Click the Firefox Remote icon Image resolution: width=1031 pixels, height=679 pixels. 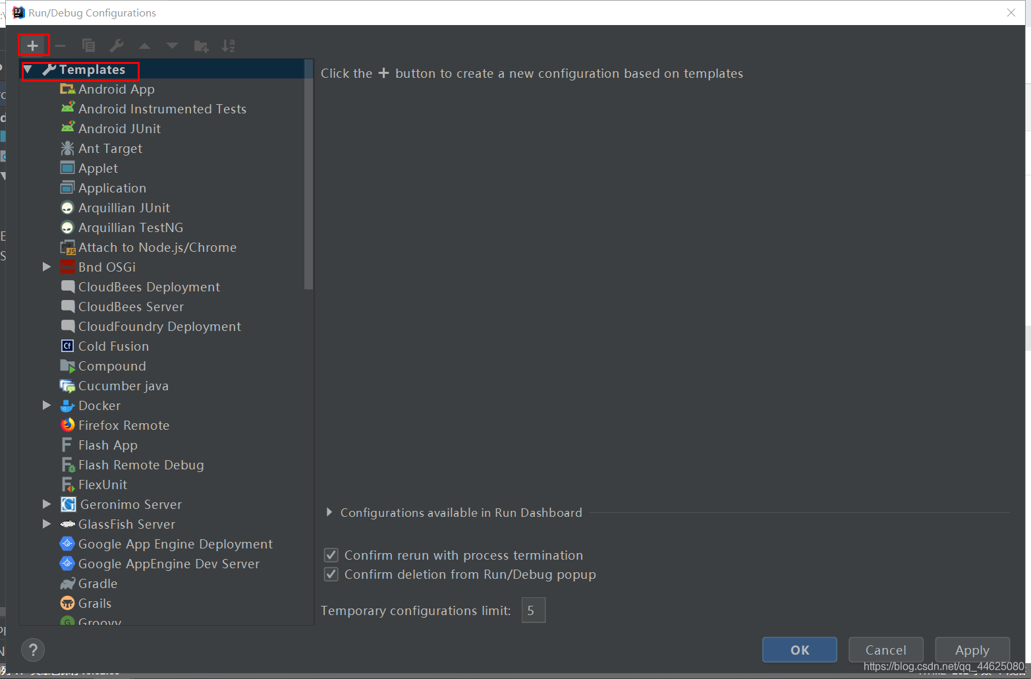coord(67,425)
